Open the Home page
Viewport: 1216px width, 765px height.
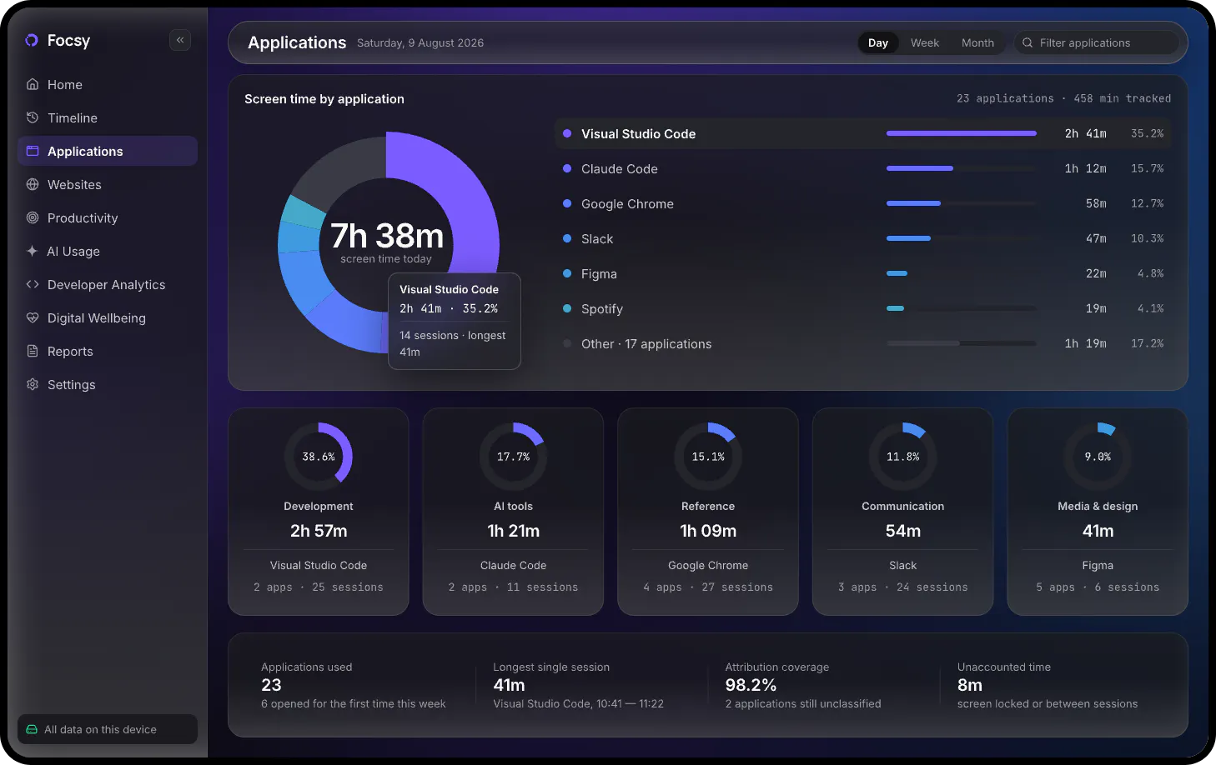click(108, 84)
